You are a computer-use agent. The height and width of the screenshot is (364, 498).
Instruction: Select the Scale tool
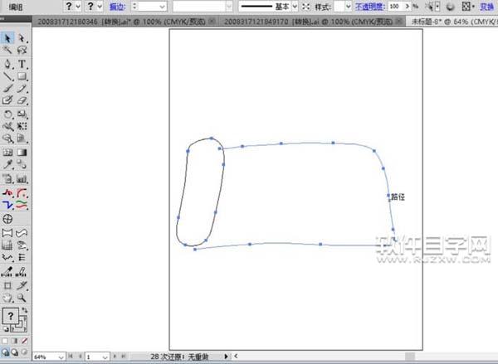coord(22,114)
